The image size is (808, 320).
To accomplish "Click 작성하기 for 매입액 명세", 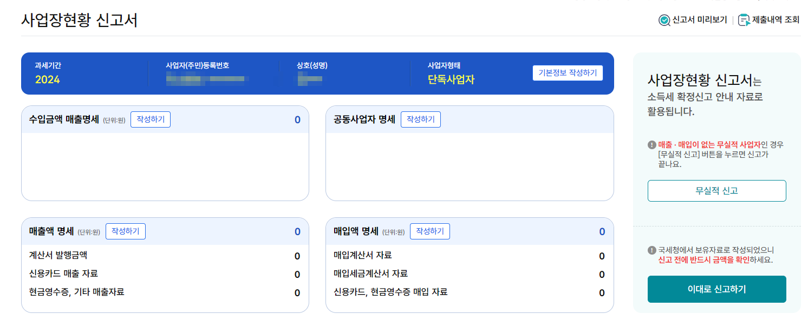I will point(431,231).
